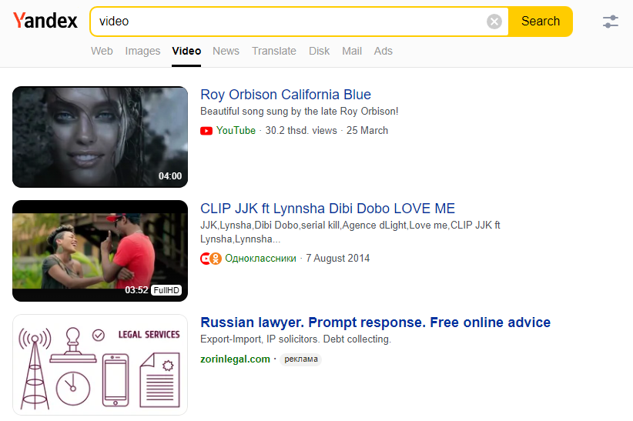Click the YouTube source icon

[x=206, y=131]
